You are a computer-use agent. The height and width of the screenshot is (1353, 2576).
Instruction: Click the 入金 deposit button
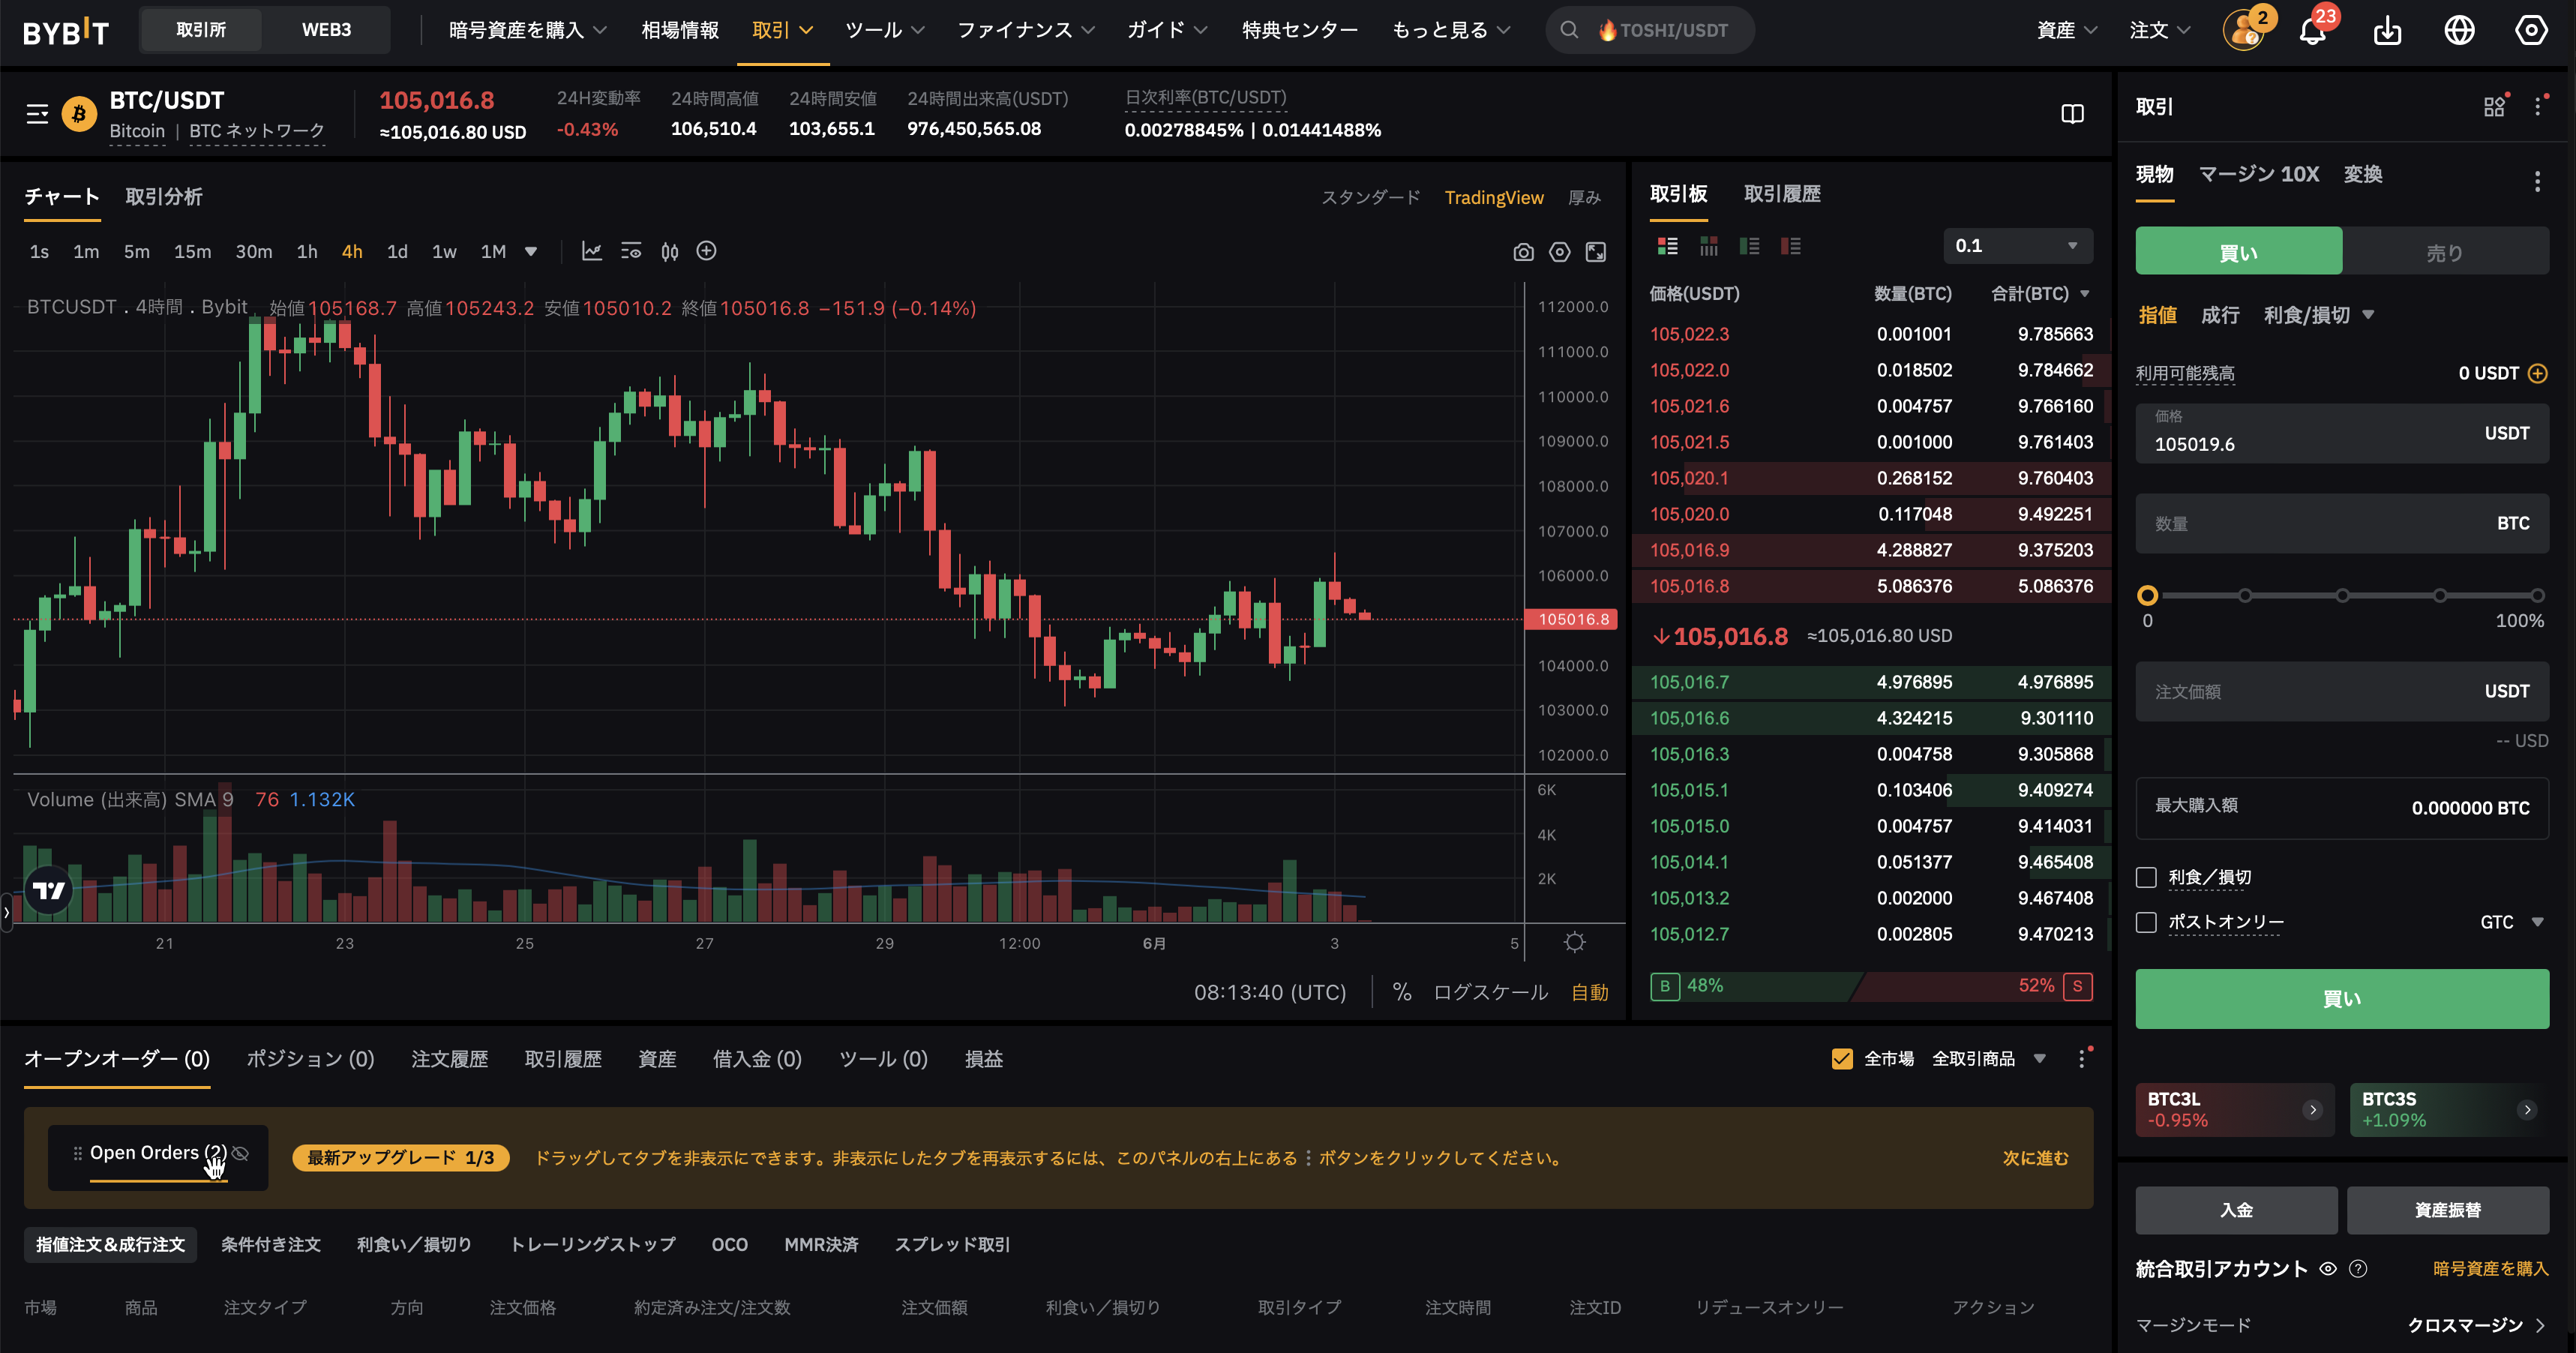[x=2236, y=1210]
